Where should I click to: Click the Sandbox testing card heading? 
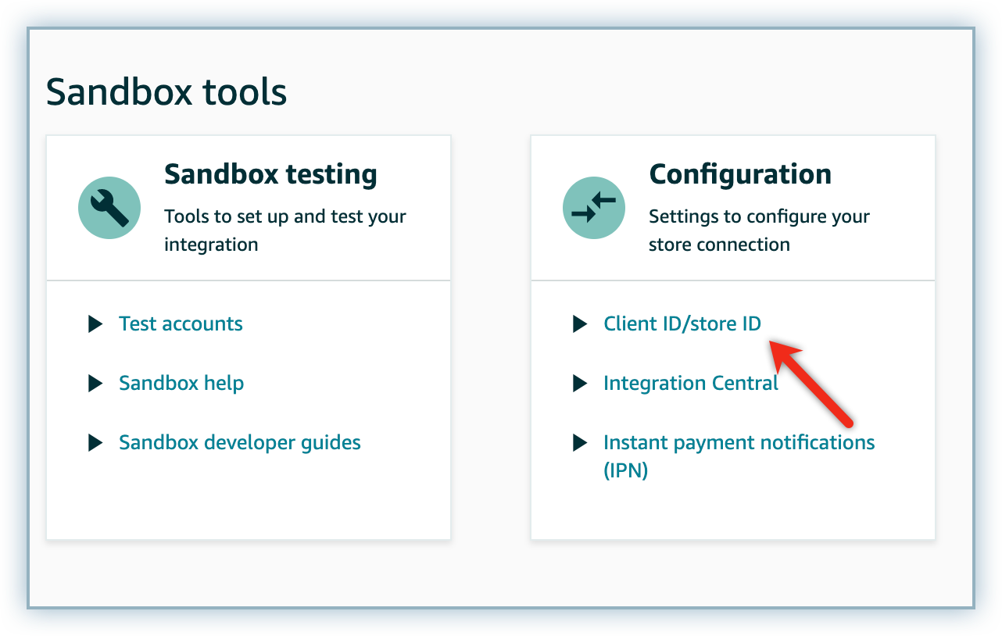coord(270,174)
